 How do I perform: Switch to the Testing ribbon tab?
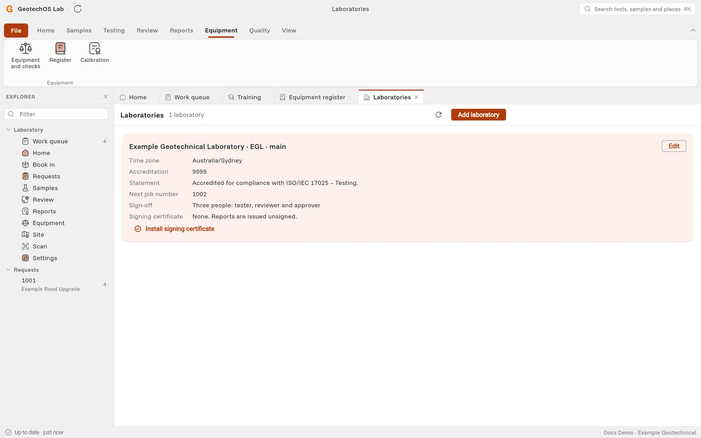[114, 30]
